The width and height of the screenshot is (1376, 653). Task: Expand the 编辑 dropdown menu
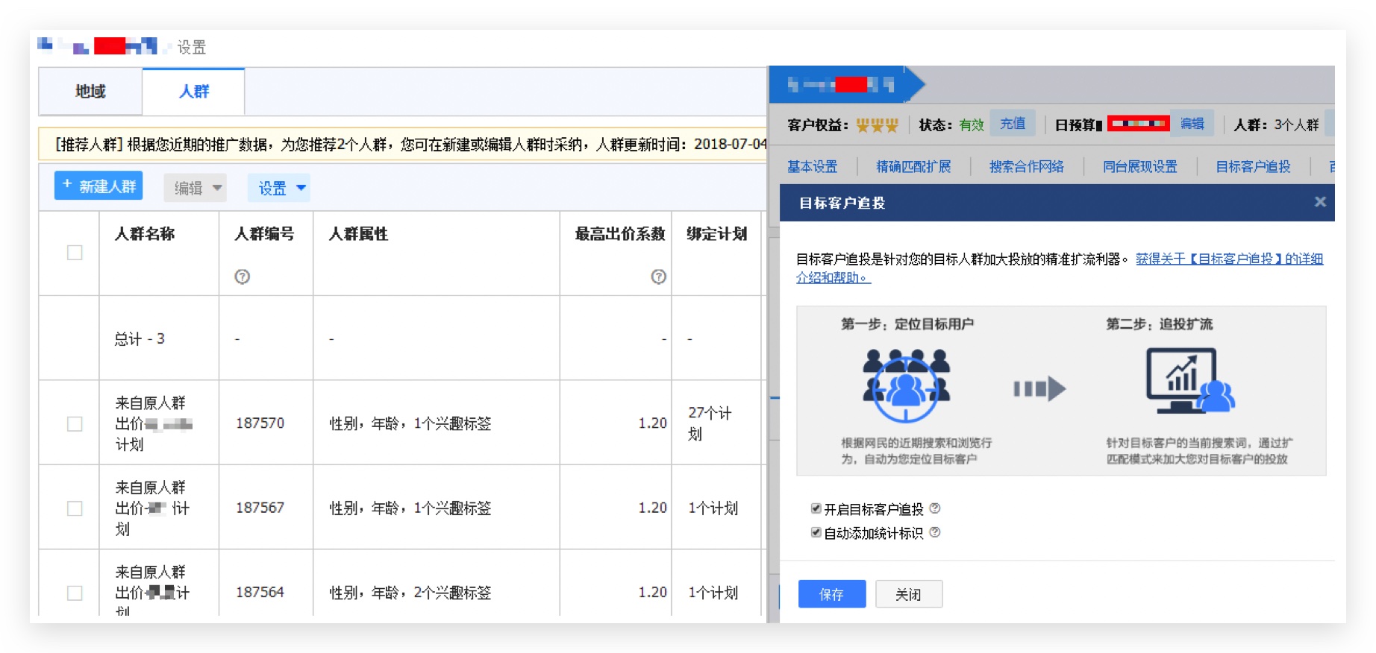(x=196, y=188)
